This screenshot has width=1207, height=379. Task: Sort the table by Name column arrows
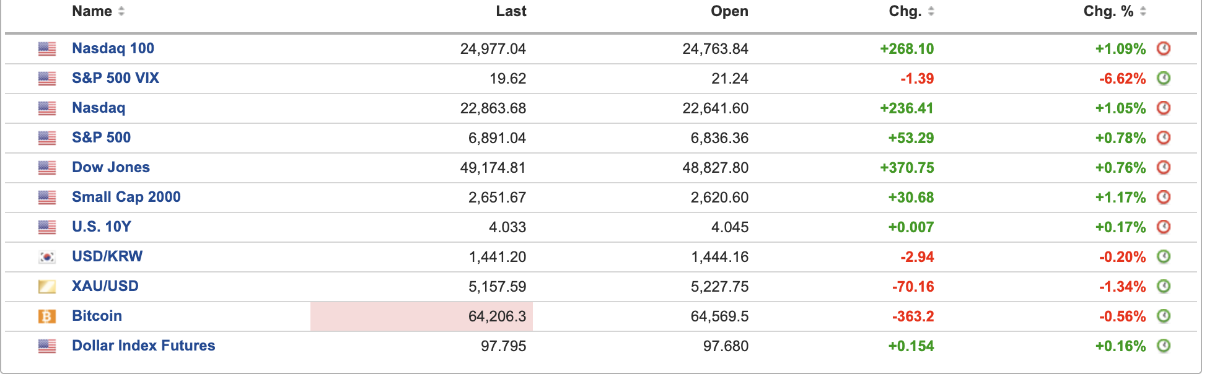[121, 11]
